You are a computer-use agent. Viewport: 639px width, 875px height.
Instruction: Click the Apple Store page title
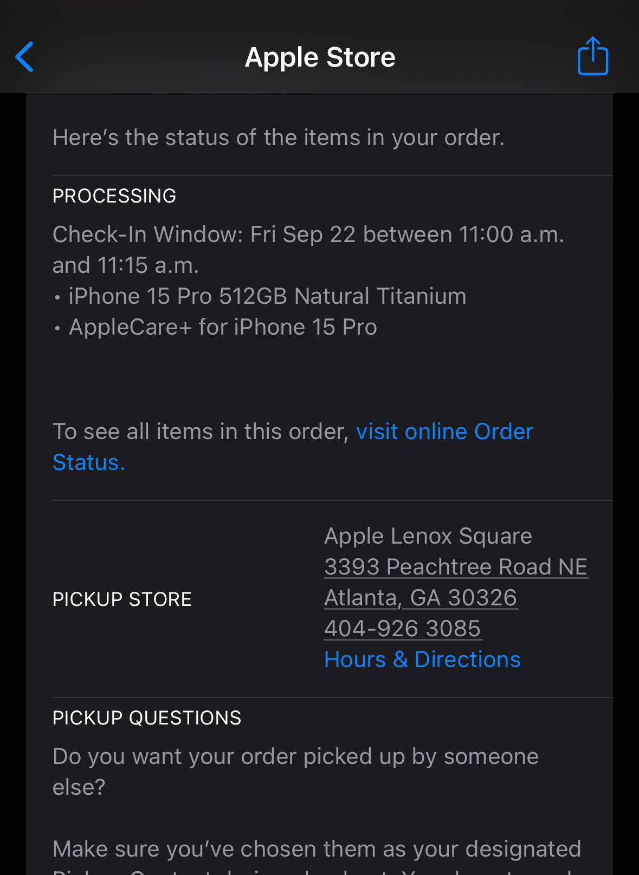point(320,57)
